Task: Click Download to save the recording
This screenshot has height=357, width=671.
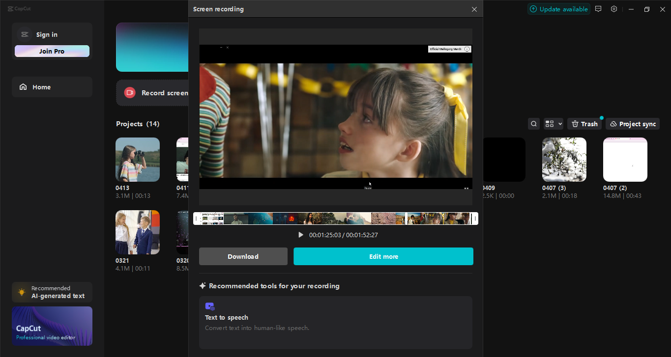Action: tap(243, 256)
